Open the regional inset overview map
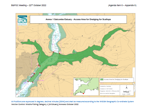156x109 pixels. click(x=86, y=86)
